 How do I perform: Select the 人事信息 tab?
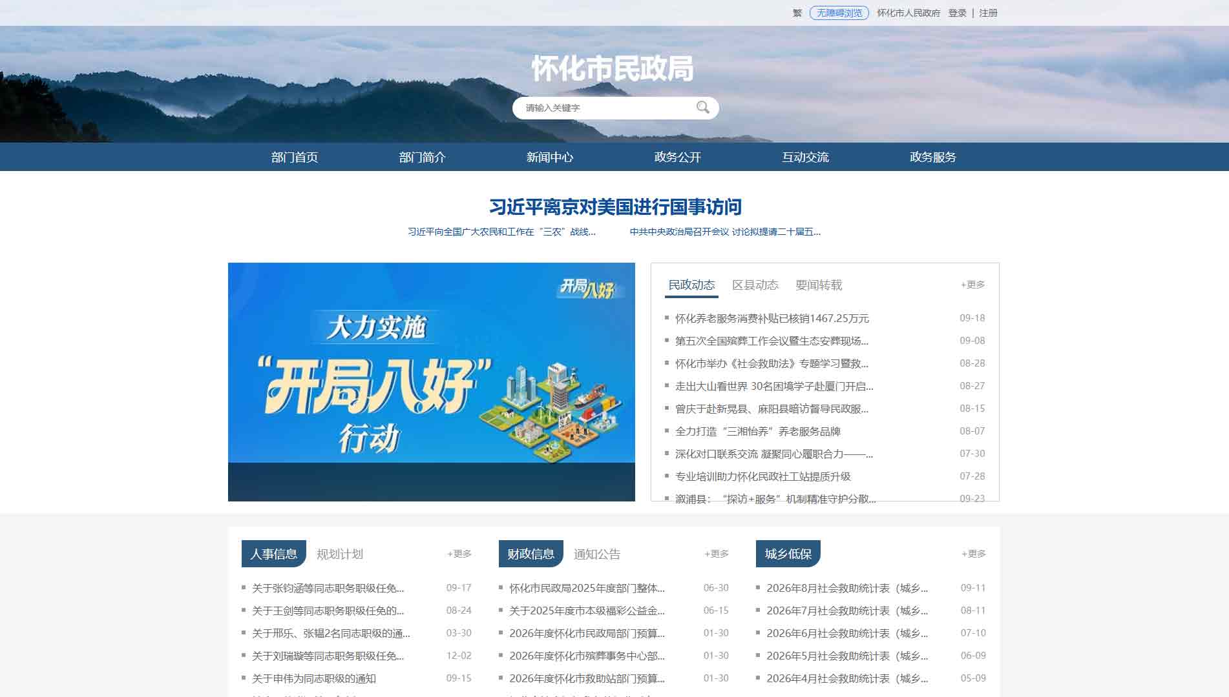274,554
